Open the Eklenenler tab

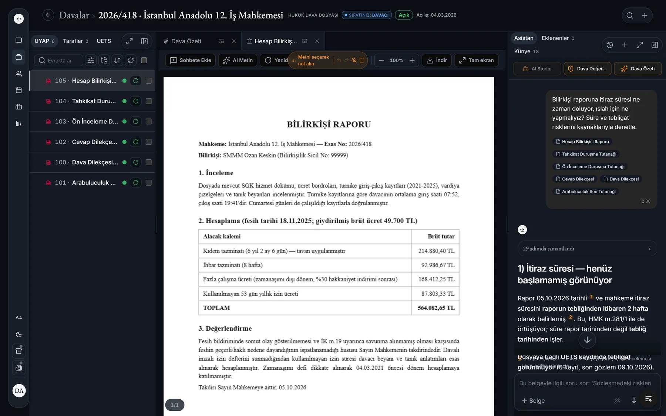click(558, 38)
